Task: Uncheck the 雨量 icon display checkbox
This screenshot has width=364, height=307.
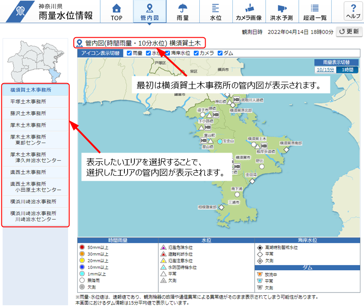Action: point(129,53)
